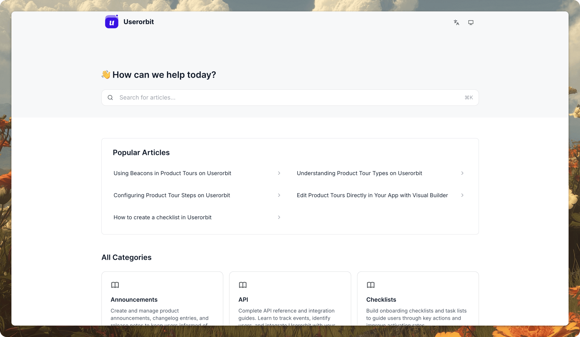Click the API category book icon
Screen dimensions: 580x337
[243, 285]
